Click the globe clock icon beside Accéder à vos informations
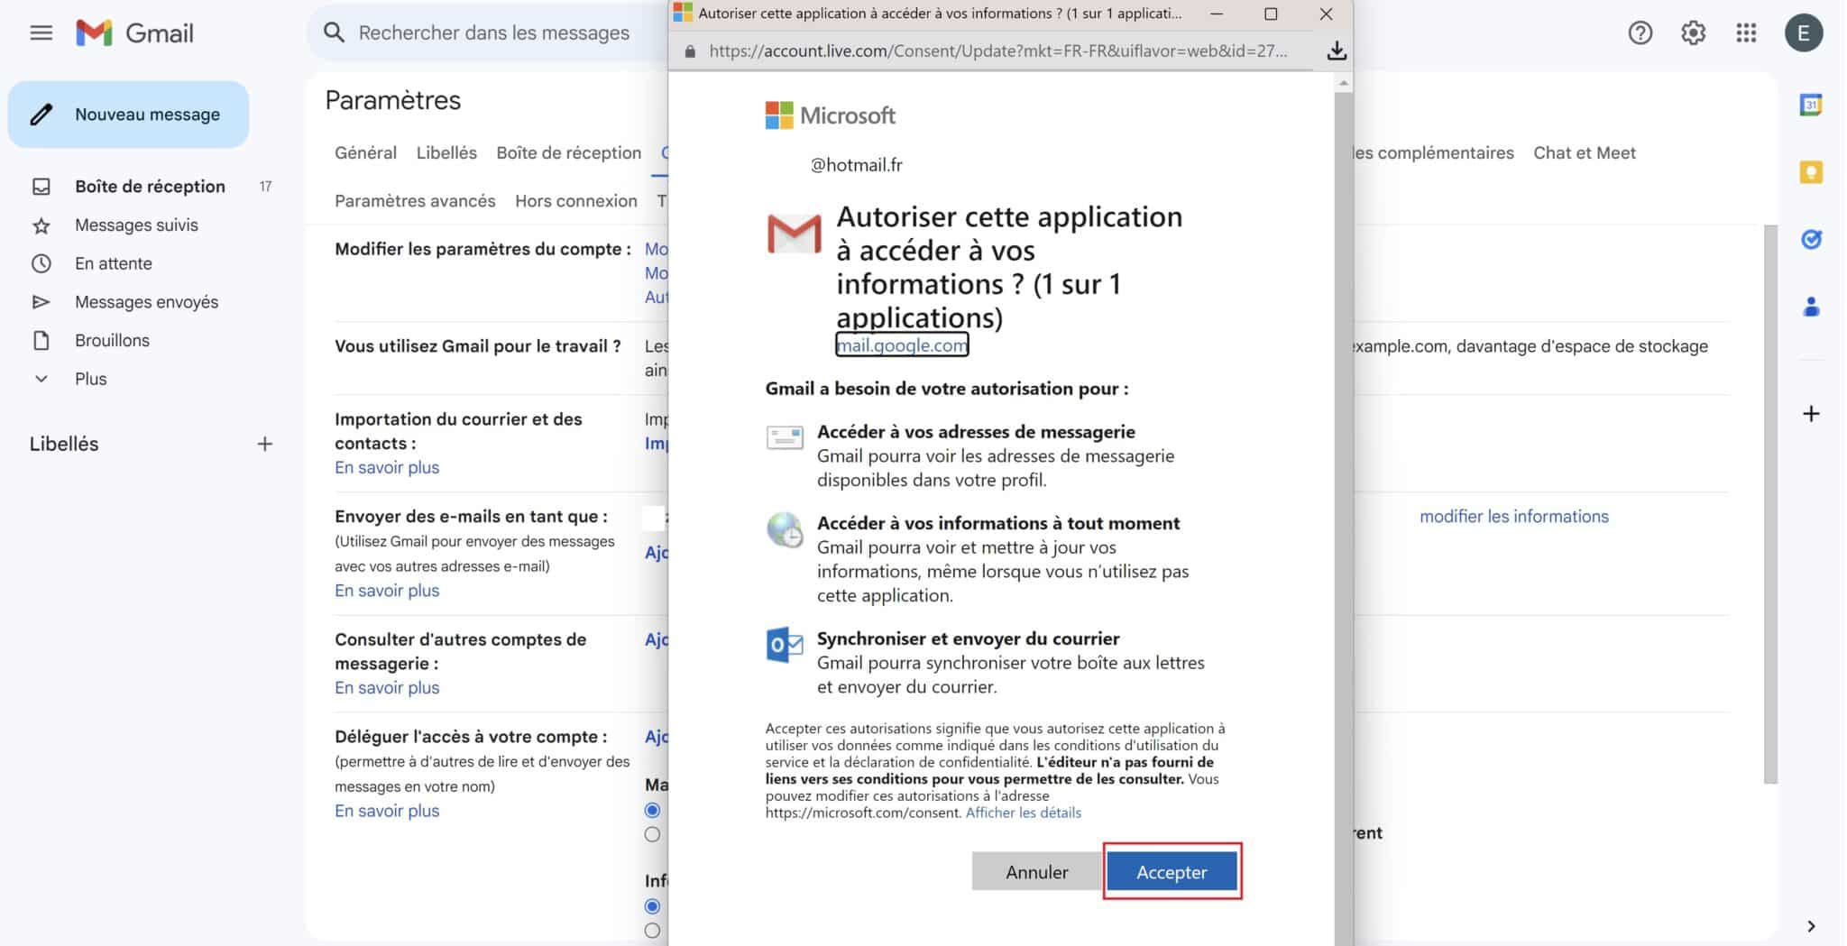1847x946 pixels. [x=785, y=530]
